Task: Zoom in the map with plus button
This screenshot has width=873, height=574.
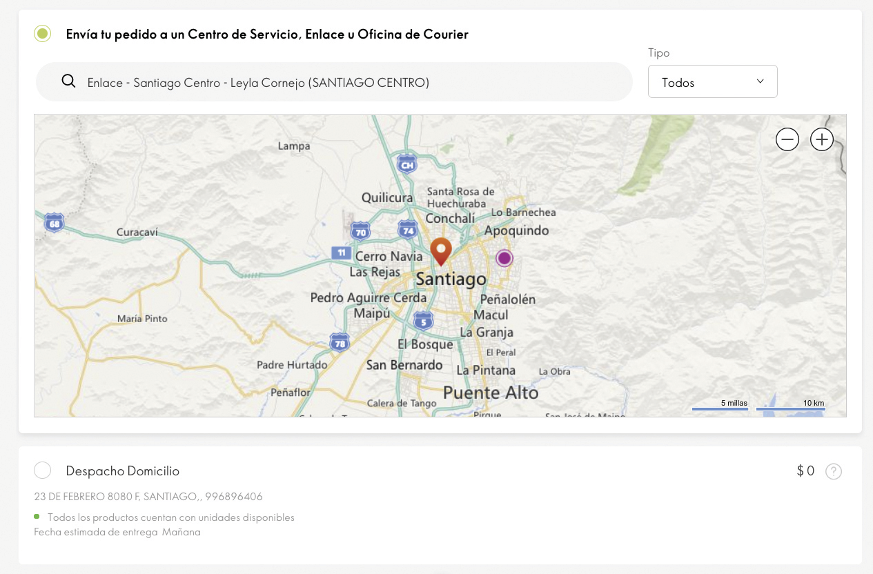Action: point(821,139)
